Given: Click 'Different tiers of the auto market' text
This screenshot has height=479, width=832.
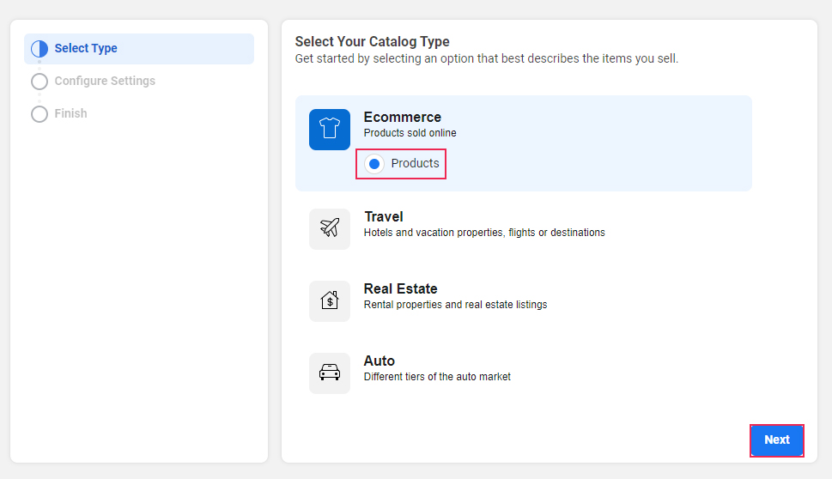Looking at the screenshot, I should 437,377.
